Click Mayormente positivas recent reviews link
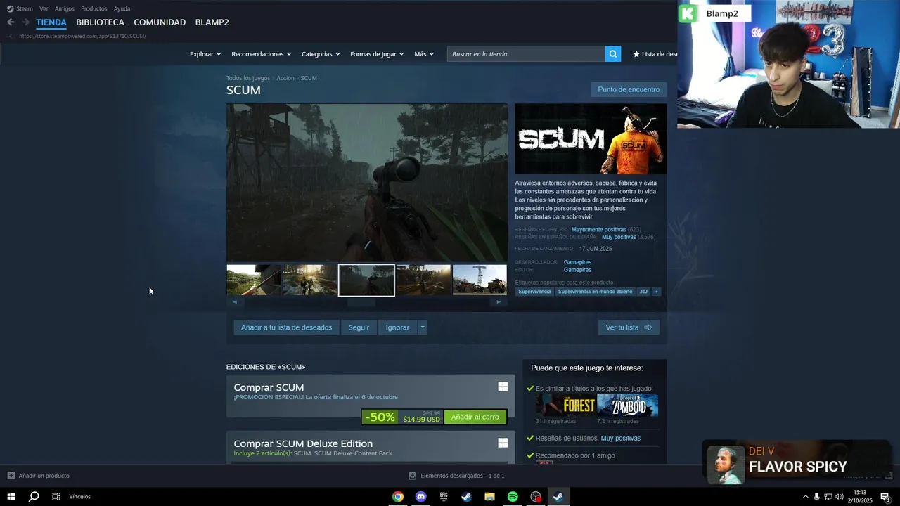Viewport: 900px width, 506px height. (x=598, y=230)
